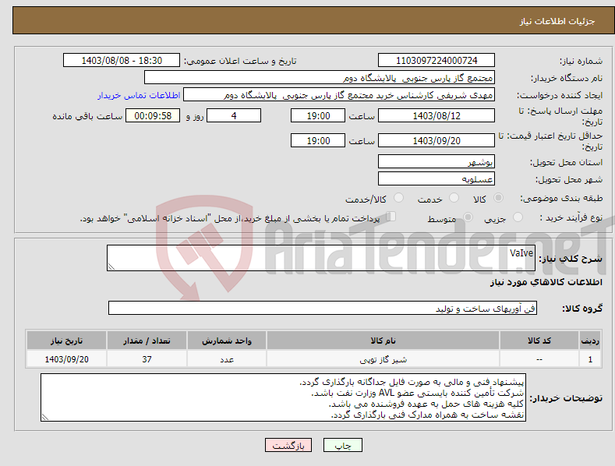Click the request creator name field

coord(339,95)
